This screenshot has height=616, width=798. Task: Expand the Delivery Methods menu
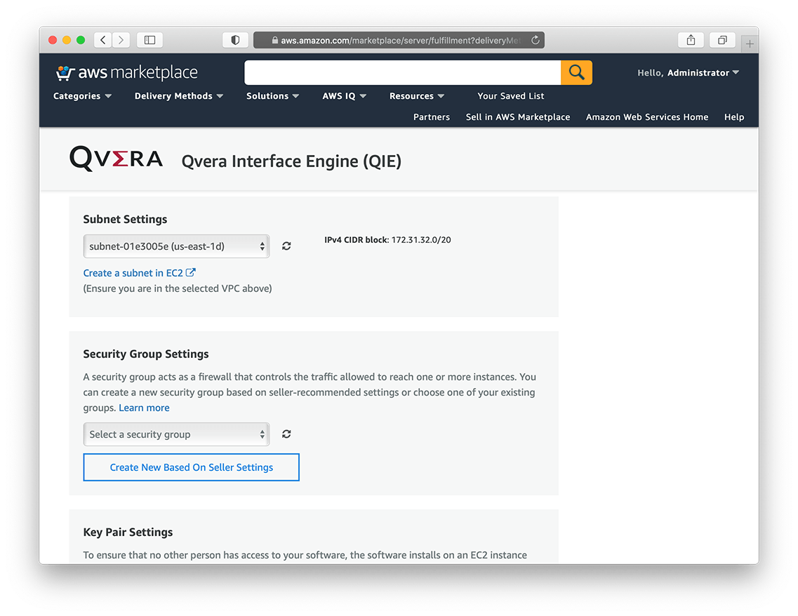click(179, 96)
